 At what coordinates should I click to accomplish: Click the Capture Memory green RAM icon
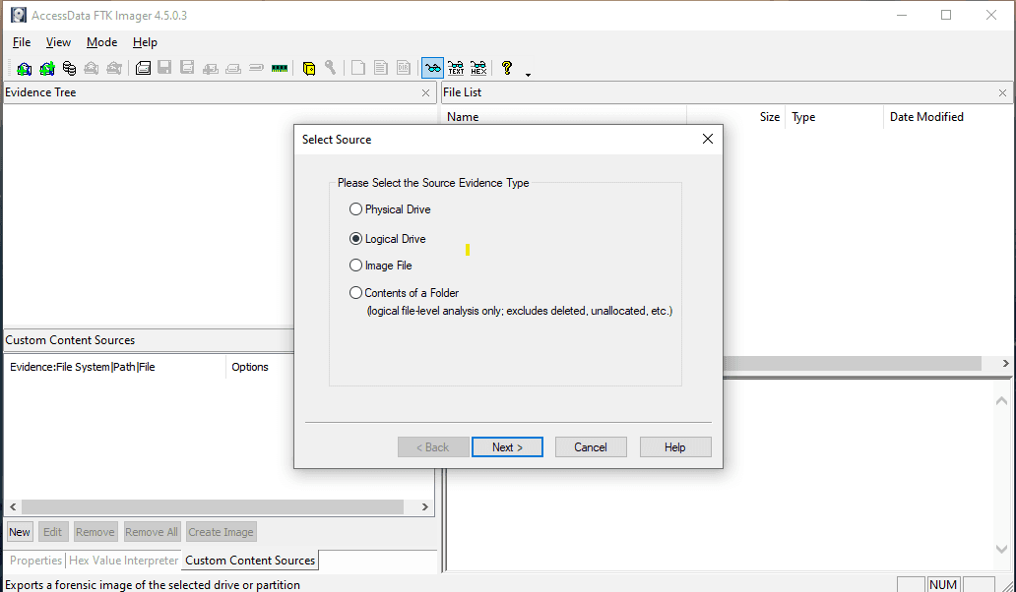point(280,68)
